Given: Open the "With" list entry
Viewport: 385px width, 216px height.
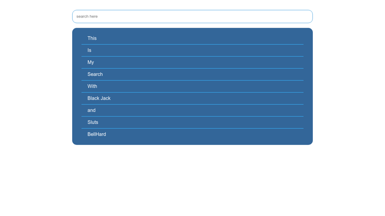Looking at the screenshot, I should coord(92,86).
